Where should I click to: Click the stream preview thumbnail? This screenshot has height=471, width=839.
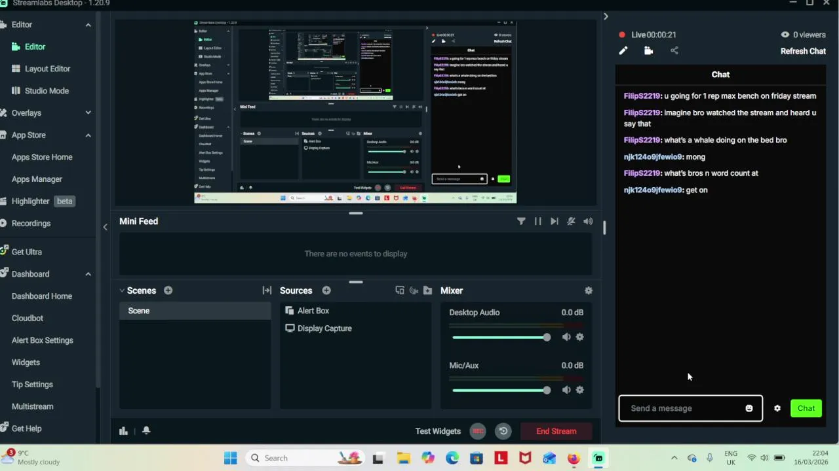pyautogui.click(x=355, y=113)
